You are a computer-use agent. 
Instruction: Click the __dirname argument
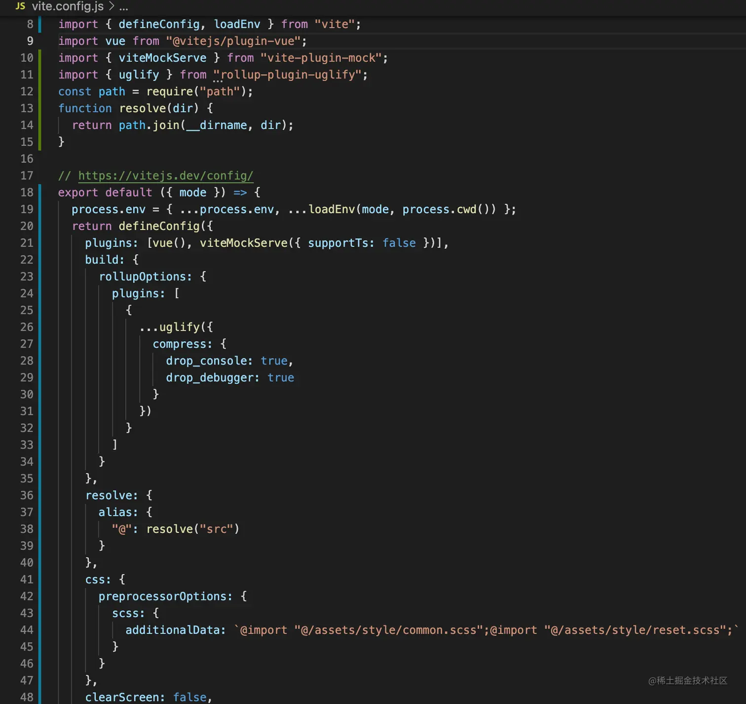point(217,125)
